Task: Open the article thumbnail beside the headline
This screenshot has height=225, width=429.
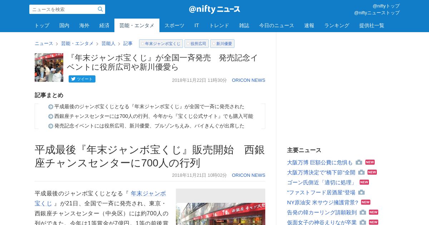Action: (x=49, y=67)
